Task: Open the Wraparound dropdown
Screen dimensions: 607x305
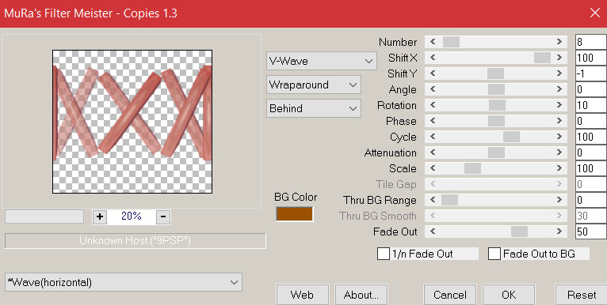Action: 314,85
